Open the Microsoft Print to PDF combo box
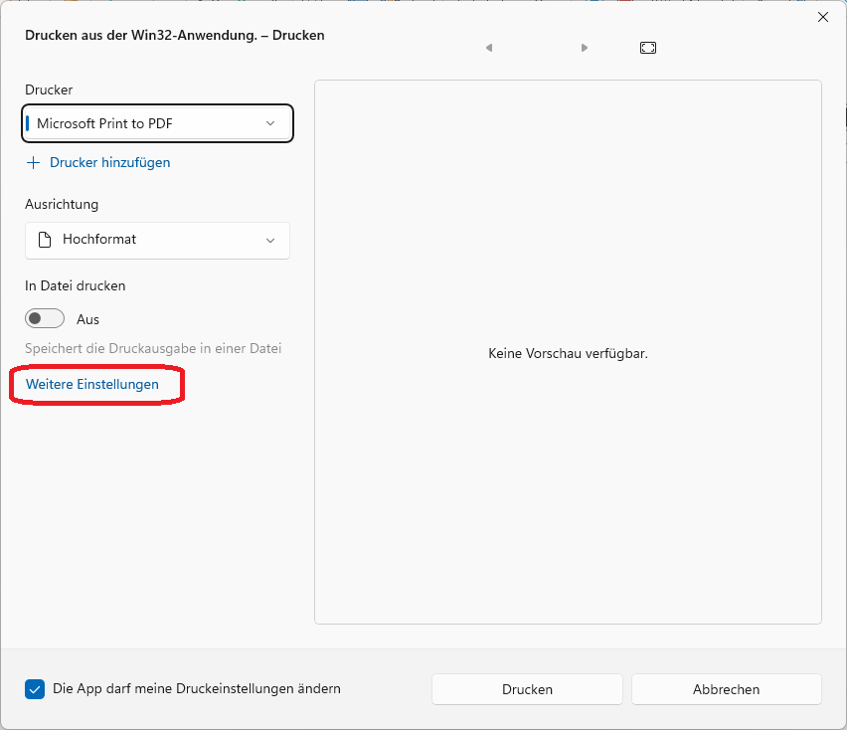This screenshot has width=847, height=730. (x=149, y=123)
